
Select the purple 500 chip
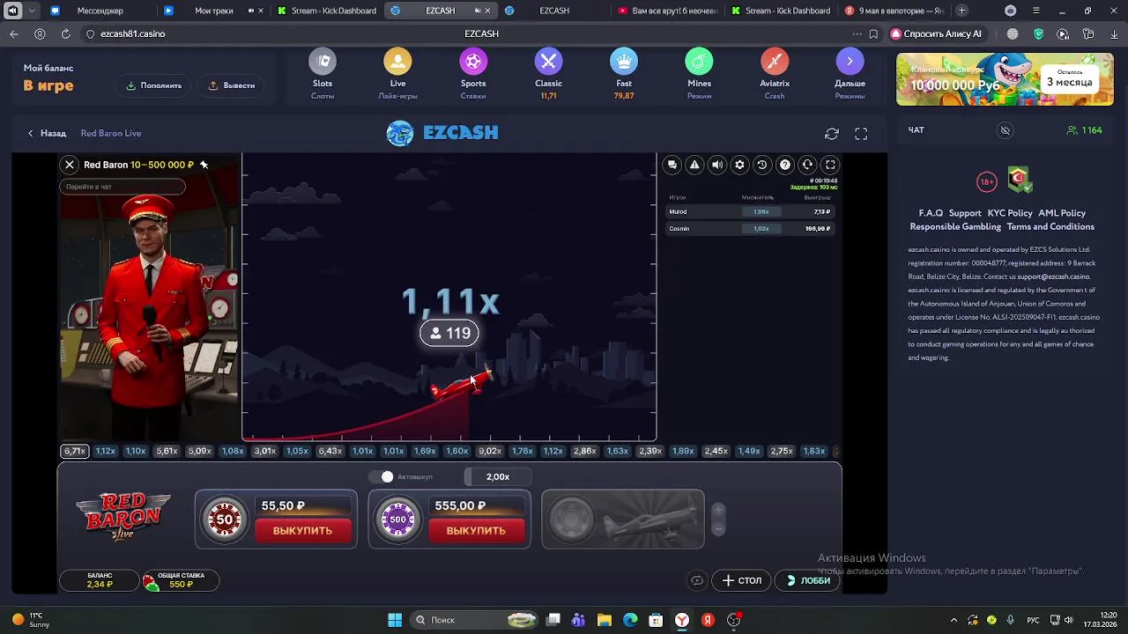coord(398,520)
